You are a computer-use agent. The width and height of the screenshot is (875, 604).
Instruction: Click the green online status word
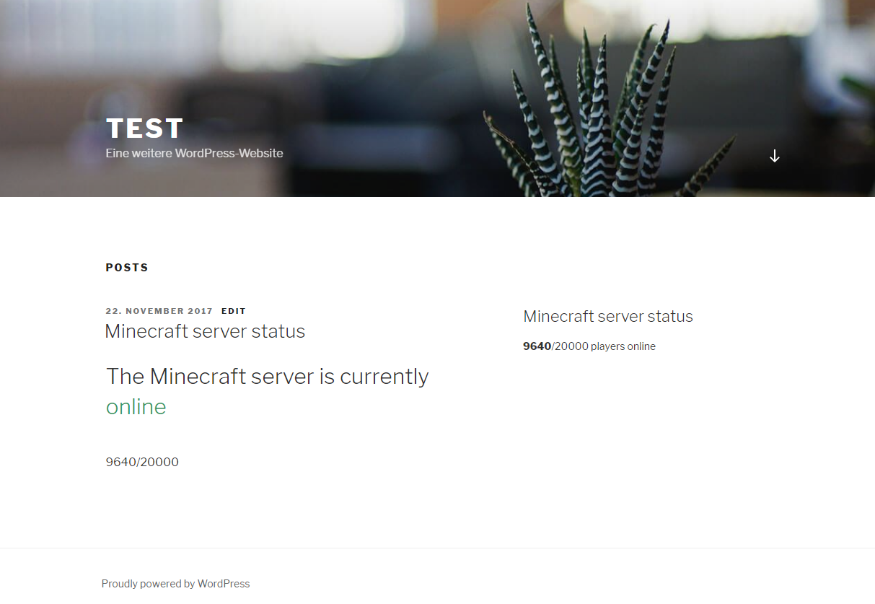click(x=136, y=407)
